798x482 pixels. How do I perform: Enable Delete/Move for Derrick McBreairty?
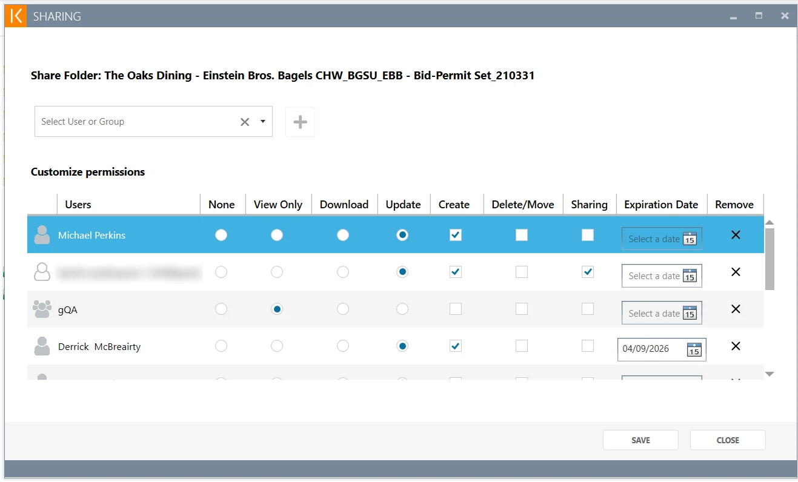point(522,346)
